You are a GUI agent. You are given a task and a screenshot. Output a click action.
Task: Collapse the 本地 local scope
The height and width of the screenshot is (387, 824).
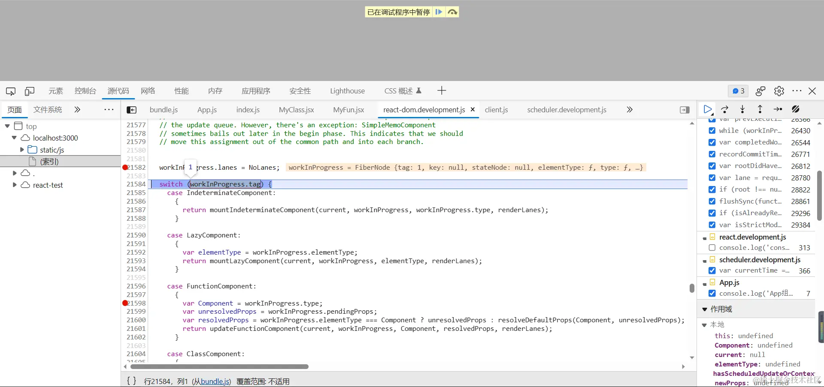(x=704, y=325)
